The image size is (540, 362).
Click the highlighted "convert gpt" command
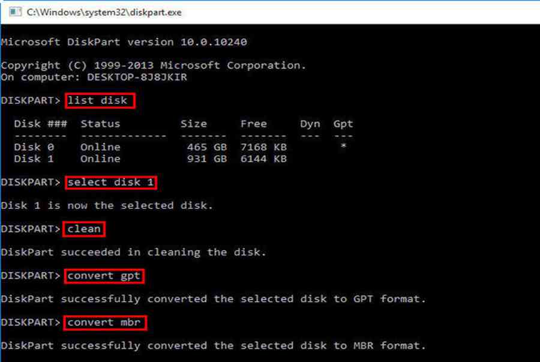tap(104, 276)
